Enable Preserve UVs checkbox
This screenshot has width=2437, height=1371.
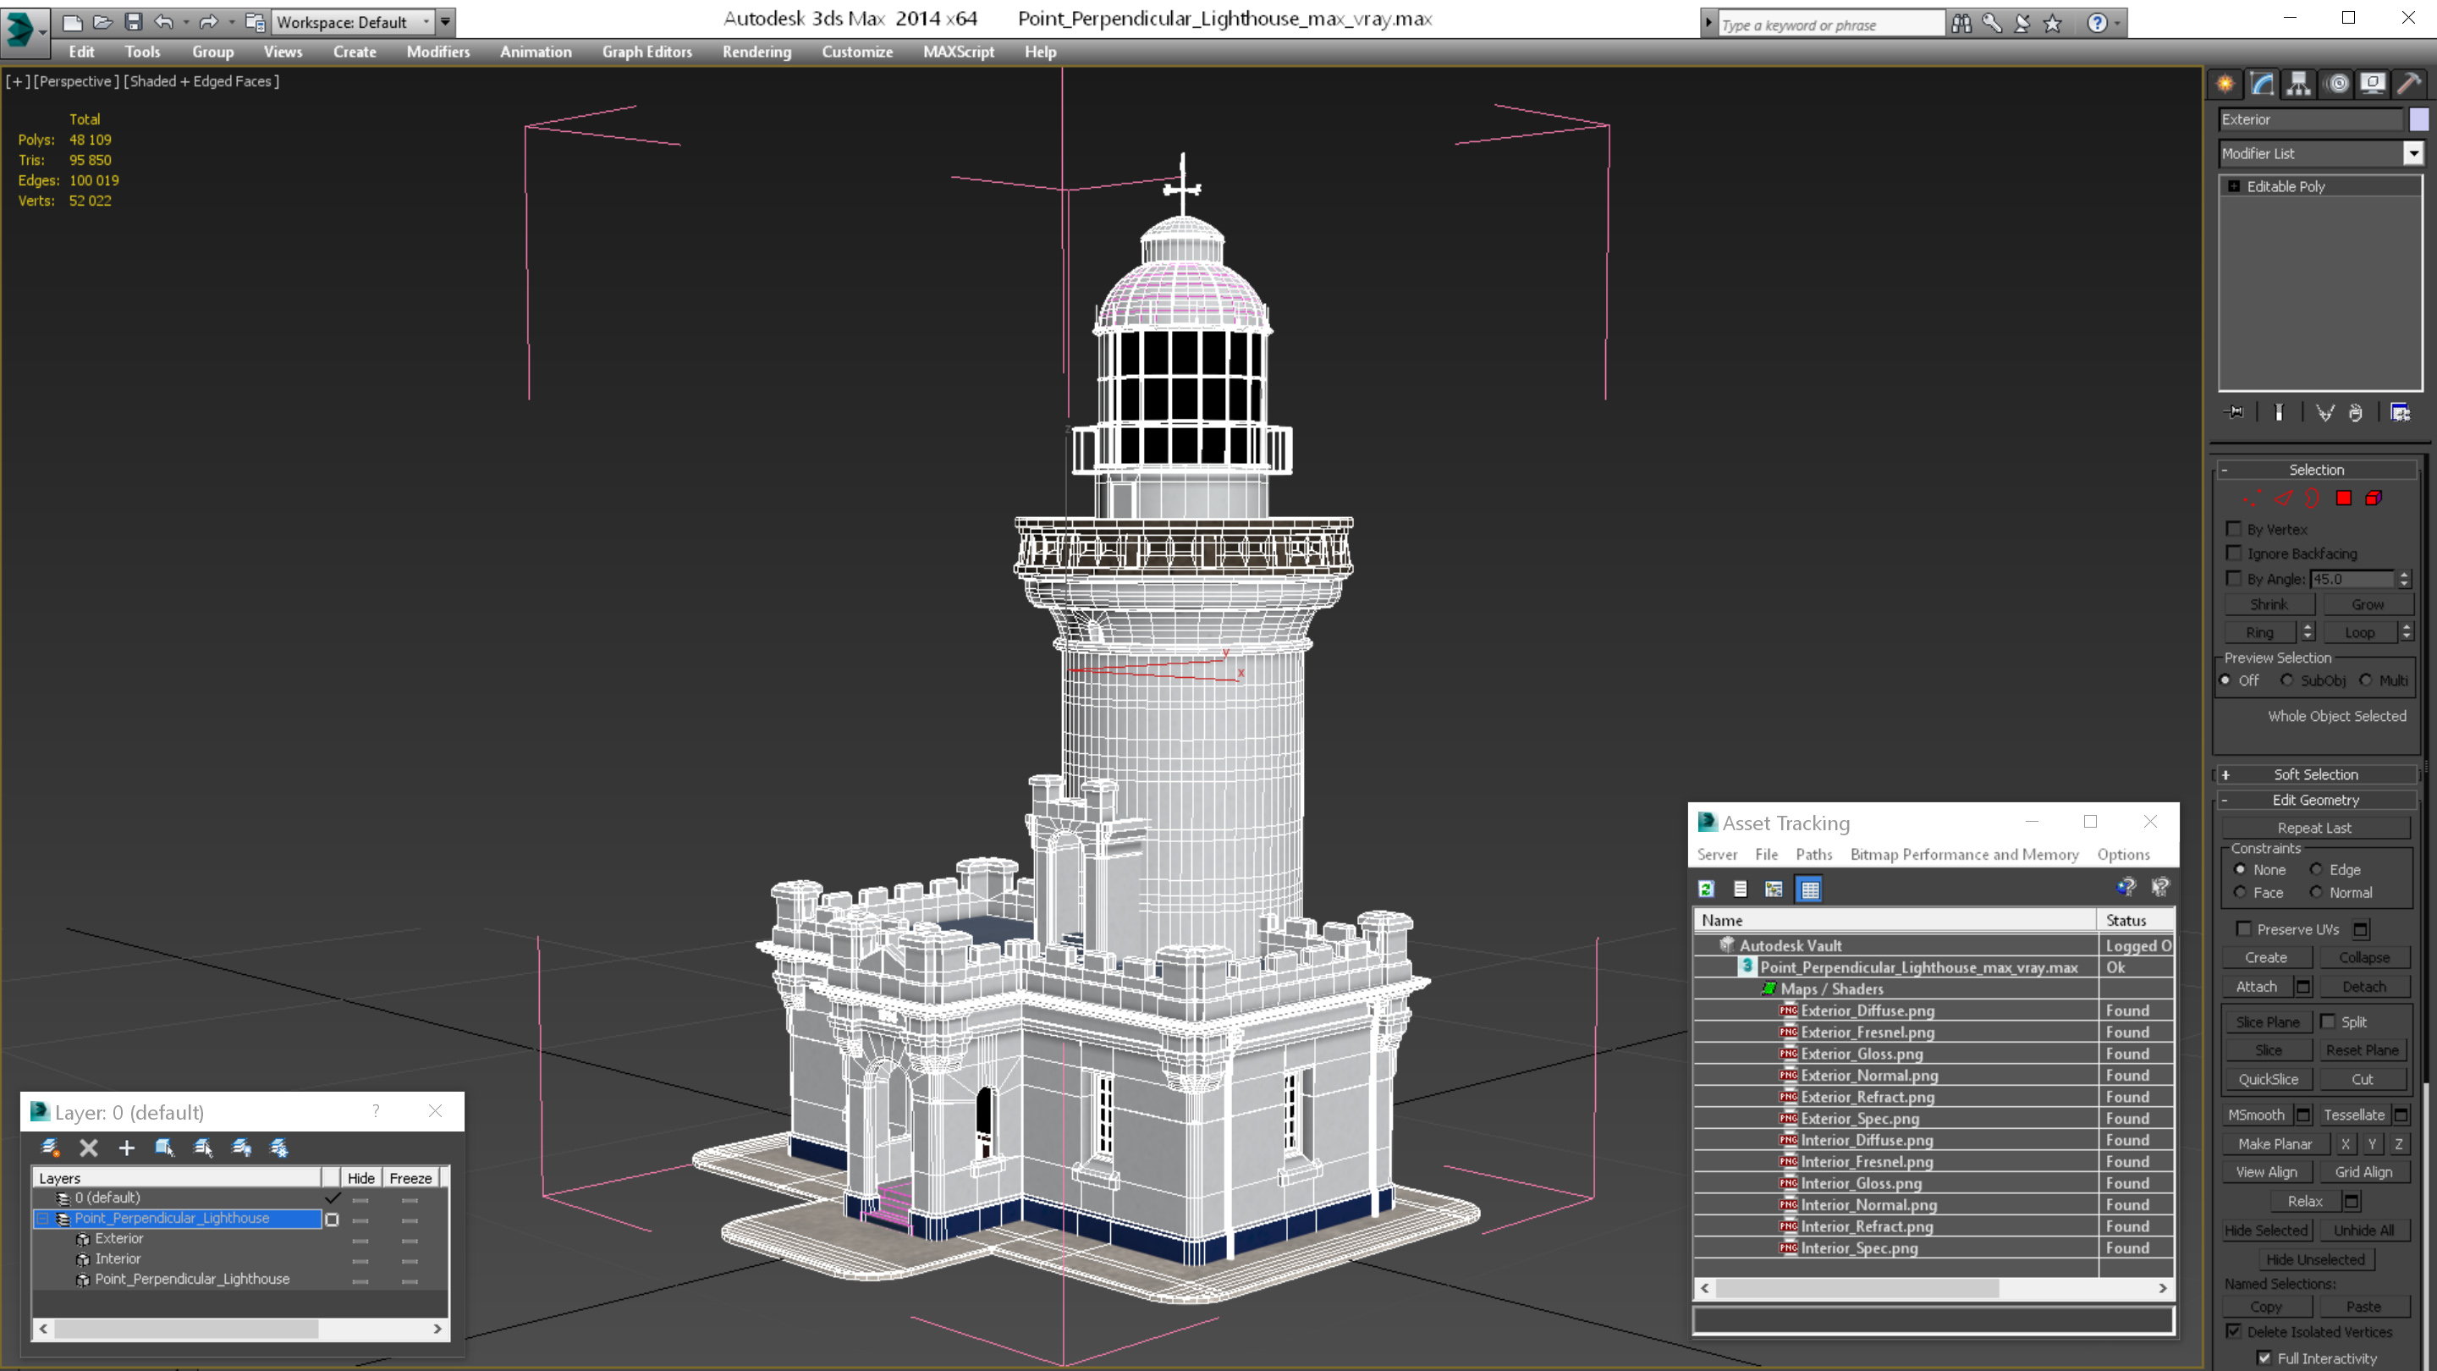(x=2243, y=929)
